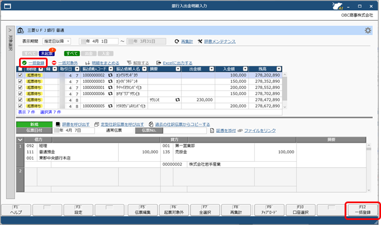This screenshot has width=381, height=225.
Task: Click the 辞書メンテナンス link
Action: [220, 41]
